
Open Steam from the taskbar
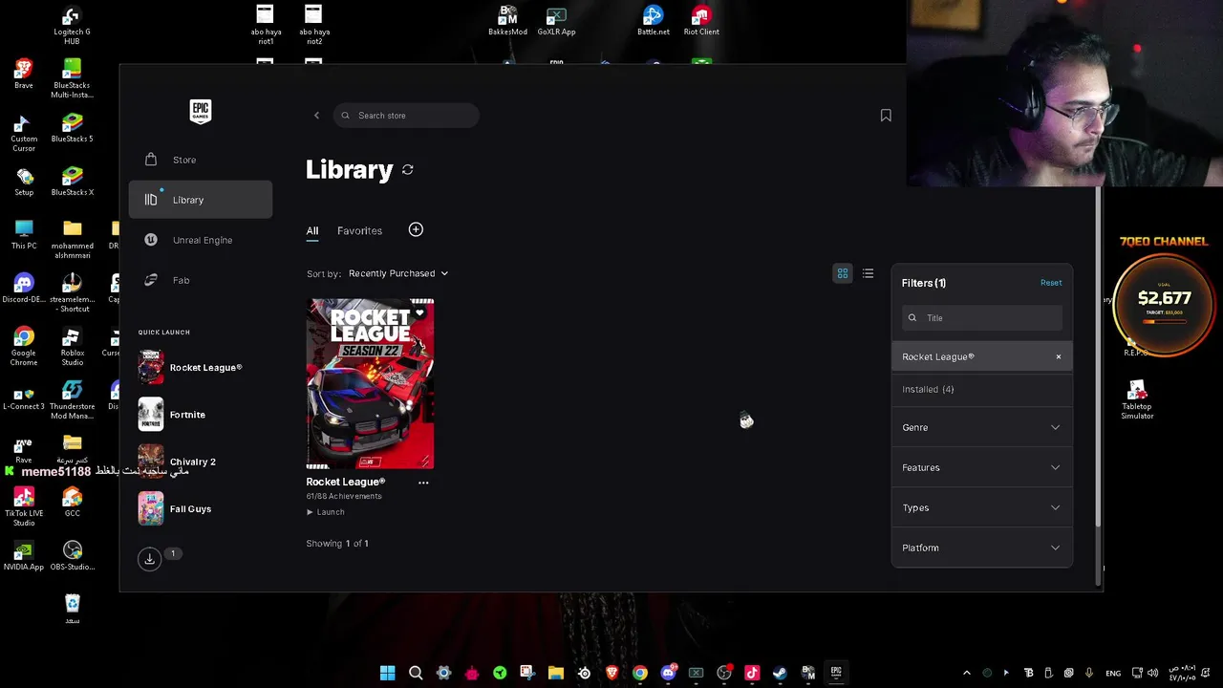click(780, 673)
